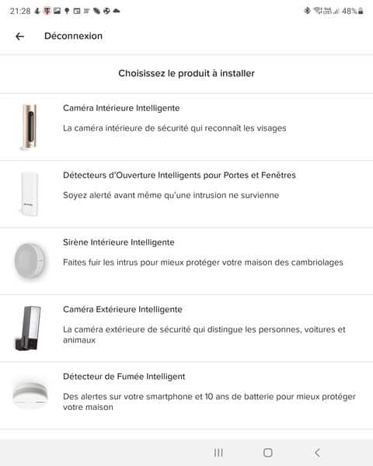Select the Caméra Intérieure Intelligente product image
This screenshot has height=466, width=373.
click(x=30, y=127)
